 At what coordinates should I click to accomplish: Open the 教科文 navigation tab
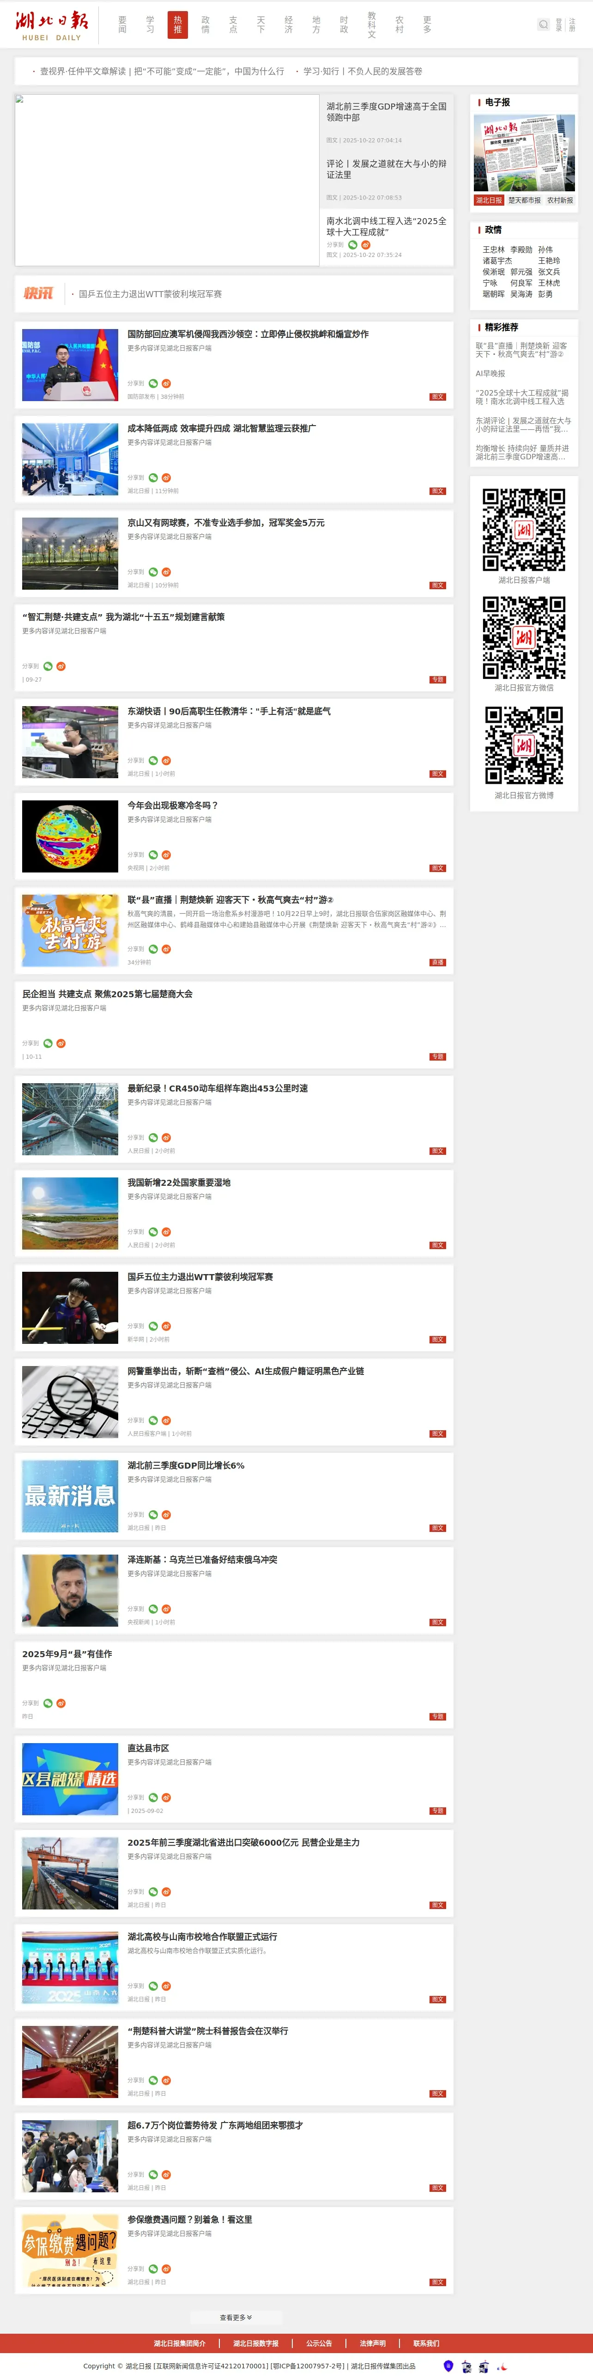tap(371, 25)
